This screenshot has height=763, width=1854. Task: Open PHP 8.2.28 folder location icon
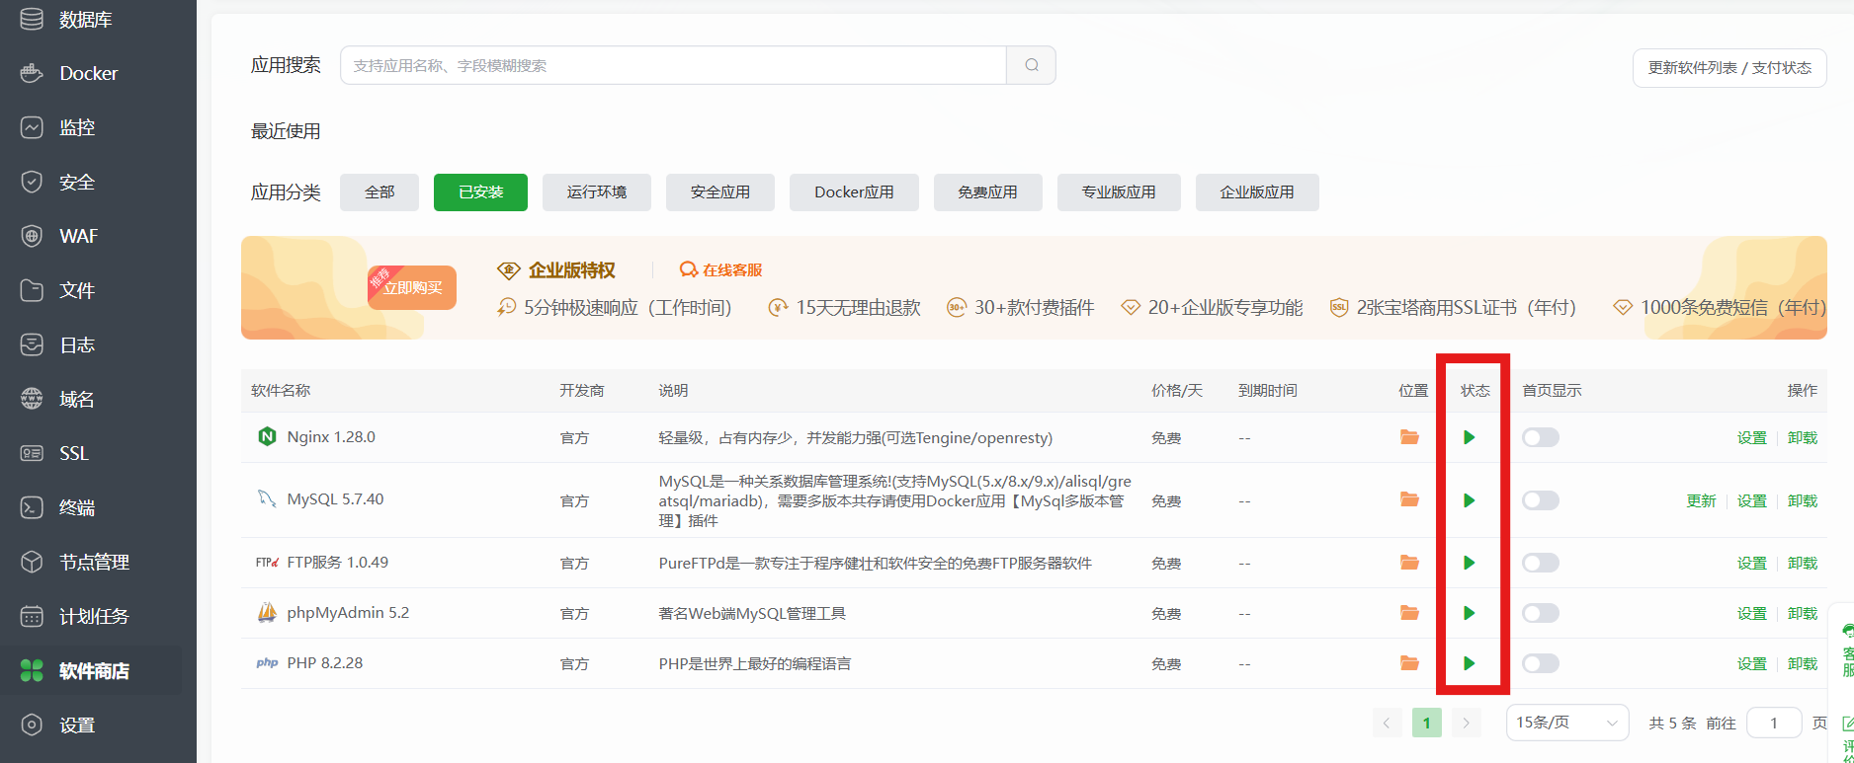click(1409, 663)
